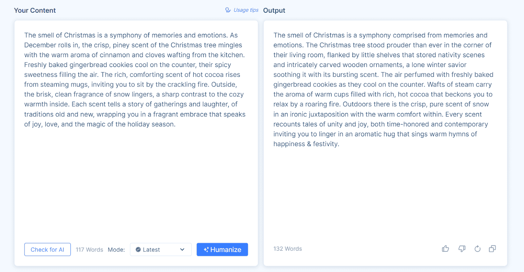Copy the output text using copy icon

pos(492,249)
